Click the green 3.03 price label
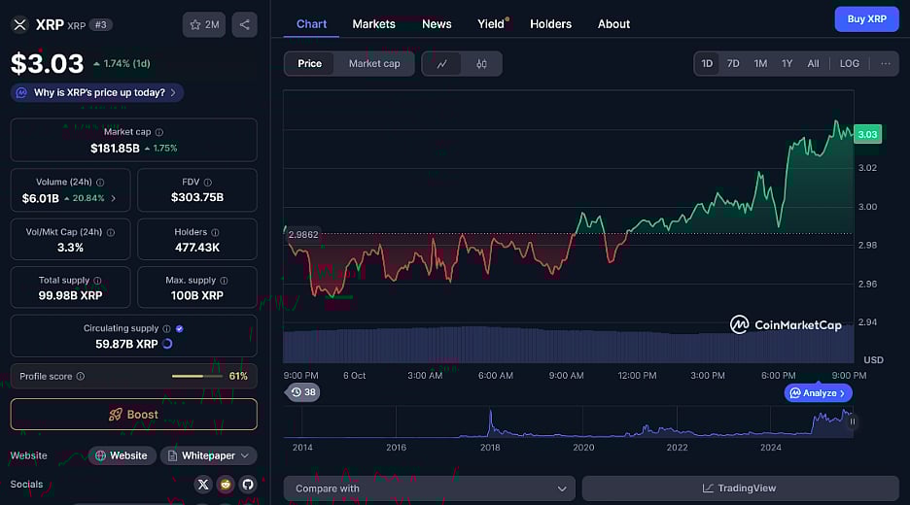 click(867, 135)
